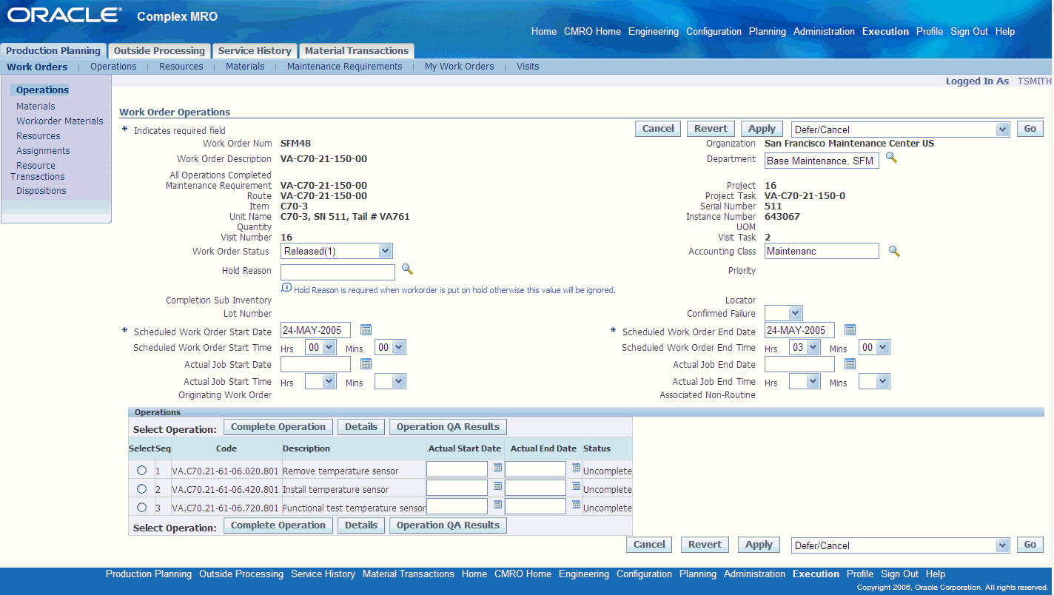Switch to the Outside Processing tab
The image size is (1054, 595).
159,51
